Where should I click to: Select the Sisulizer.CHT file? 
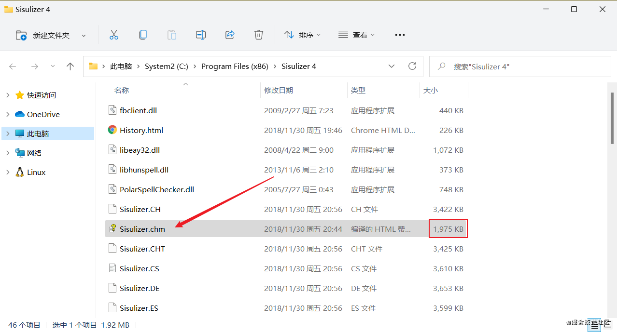(142, 249)
